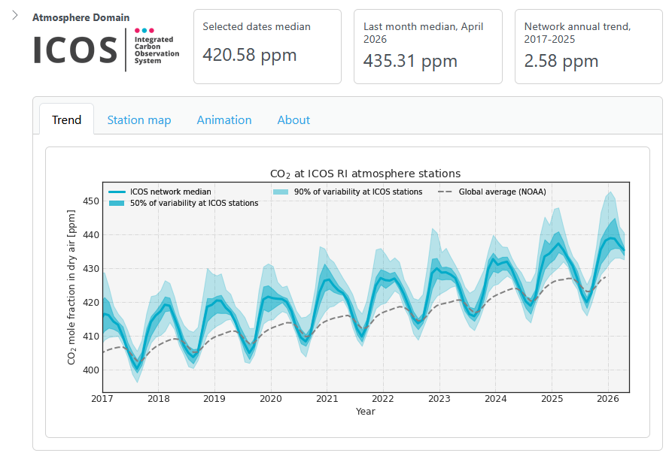
Task: Click the 2026 label on the year axis
Action: pyautogui.click(x=608, y=399)
